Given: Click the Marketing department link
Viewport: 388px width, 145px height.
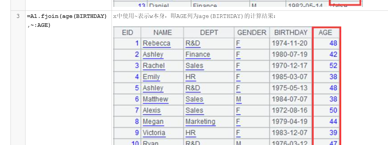Looking at the screenshot, I should [x=200, y=121].
